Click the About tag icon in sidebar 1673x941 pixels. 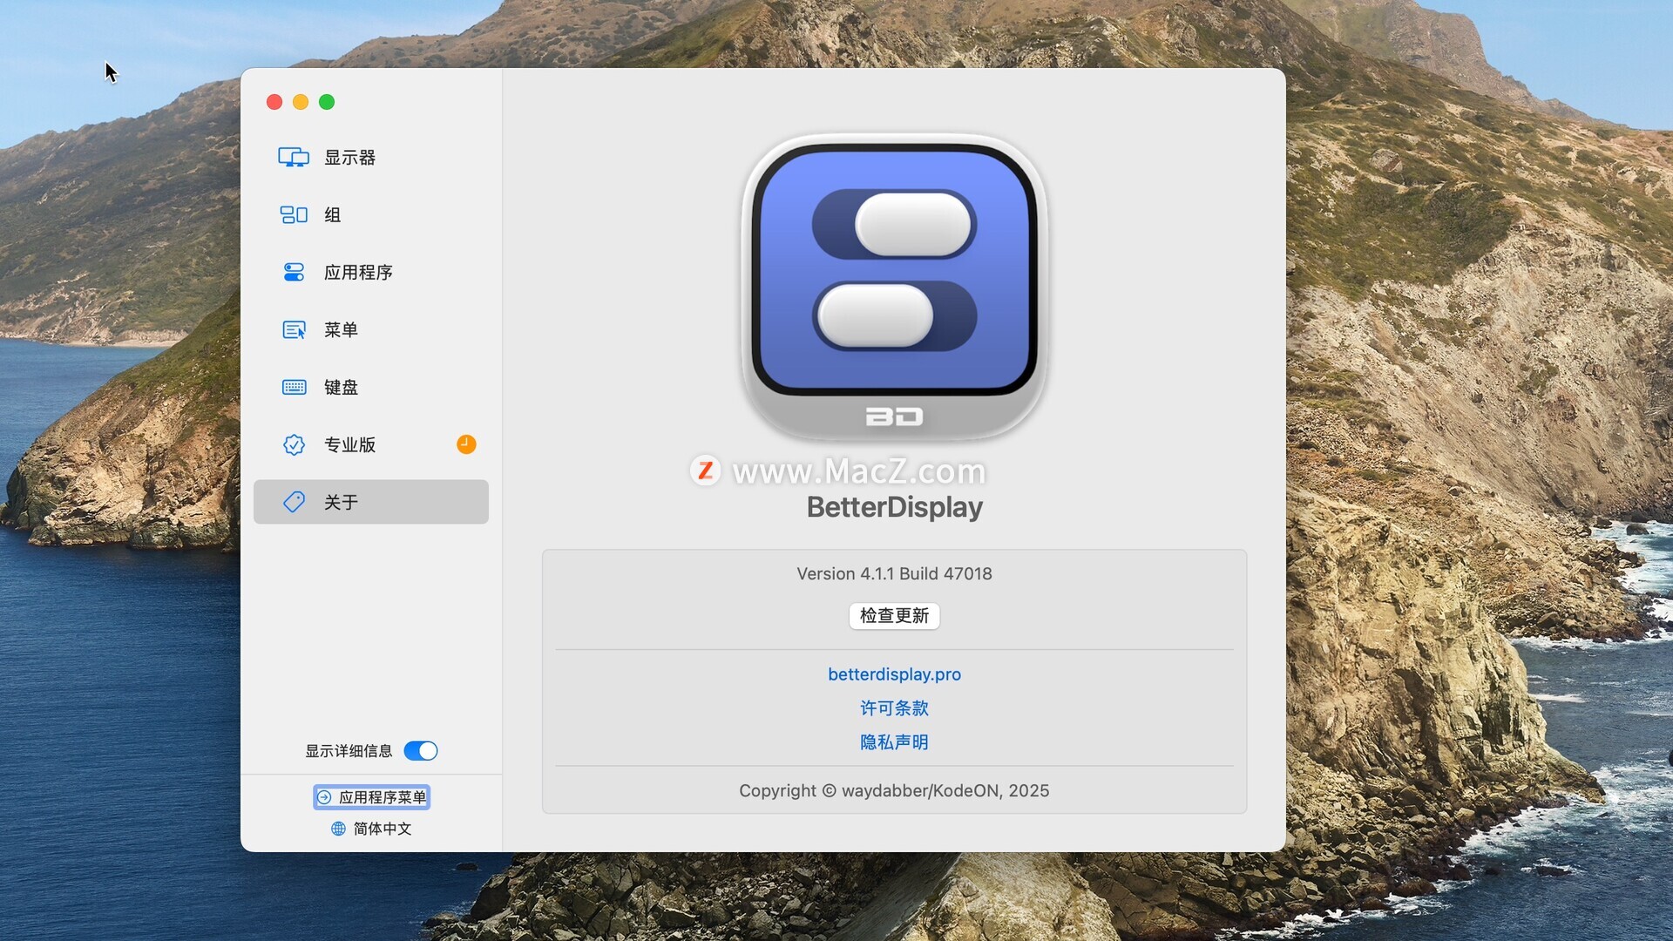(294, 503)
